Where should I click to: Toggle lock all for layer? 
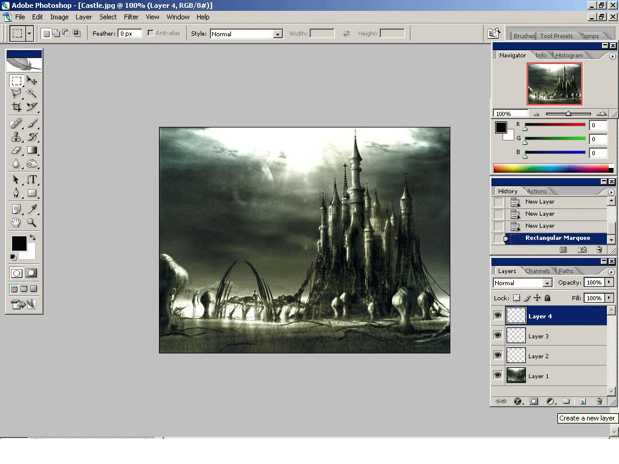[548, 298]
